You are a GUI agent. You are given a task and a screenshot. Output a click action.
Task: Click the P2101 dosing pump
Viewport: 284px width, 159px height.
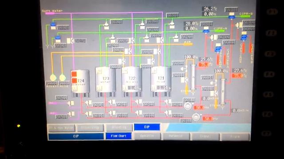coord(63,78)
